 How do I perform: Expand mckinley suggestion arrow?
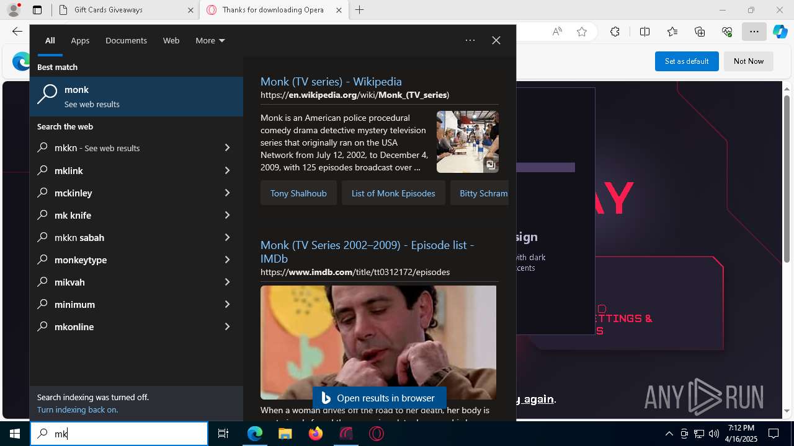(x=227, y=193)
